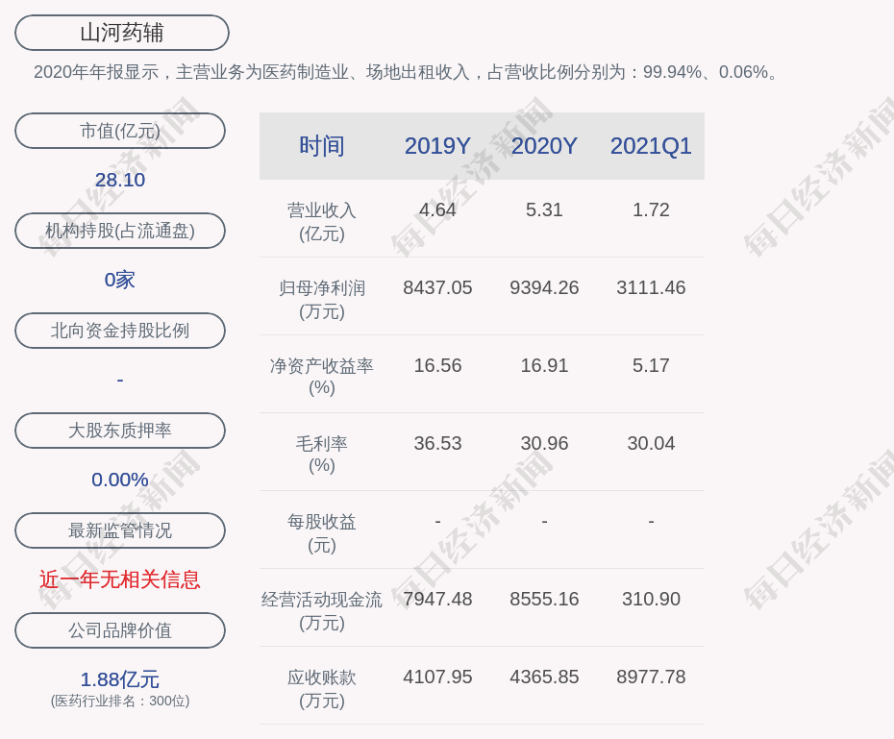Image resolution: width=894 pixels, height=739 pixels.
Task: Select the 净资产收益率 row label
Action: click(322, 377)
